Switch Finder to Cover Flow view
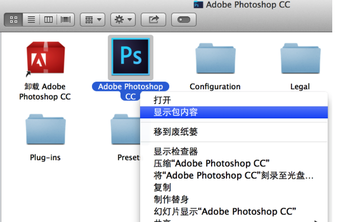The width and height of the screenshot is (343, 222). (65, 19)
